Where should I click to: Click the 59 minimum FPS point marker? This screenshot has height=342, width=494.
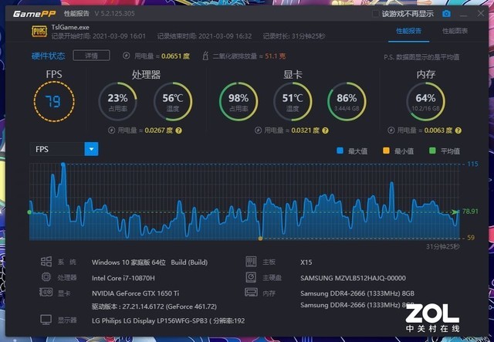(x=260, y=239)
